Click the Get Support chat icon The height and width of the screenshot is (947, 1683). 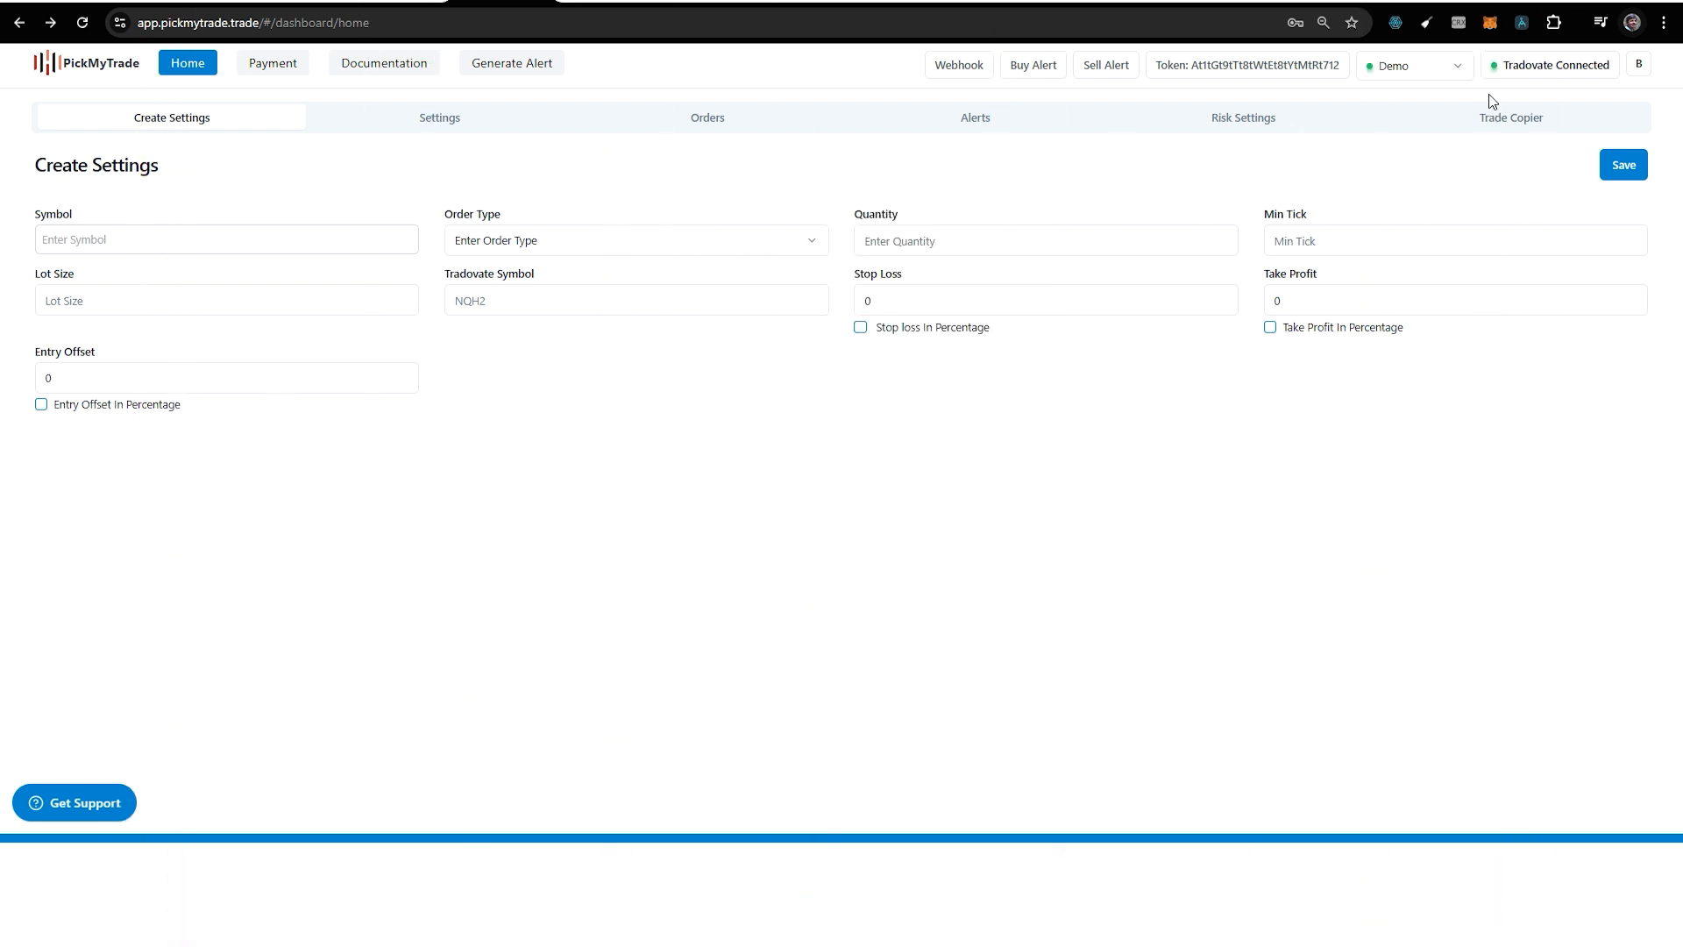[36, 802]
